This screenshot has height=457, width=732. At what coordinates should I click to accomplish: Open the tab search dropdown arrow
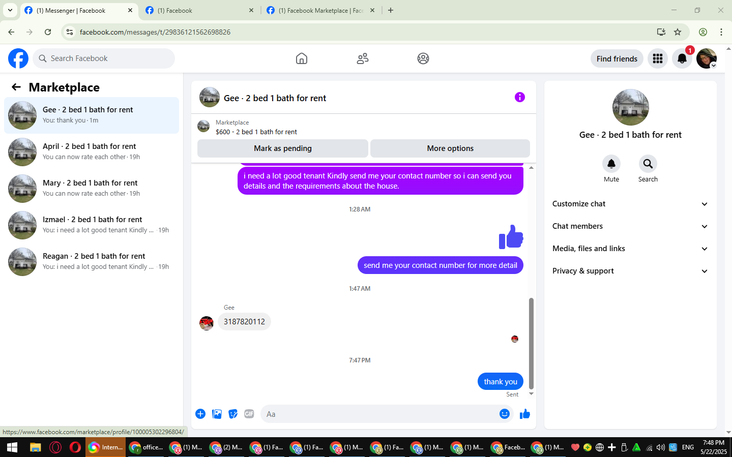click(x=10, y=10)
